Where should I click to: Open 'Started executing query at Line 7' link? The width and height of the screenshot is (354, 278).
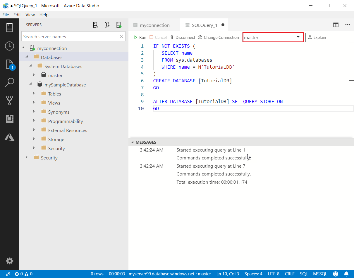tap(211, 166)
